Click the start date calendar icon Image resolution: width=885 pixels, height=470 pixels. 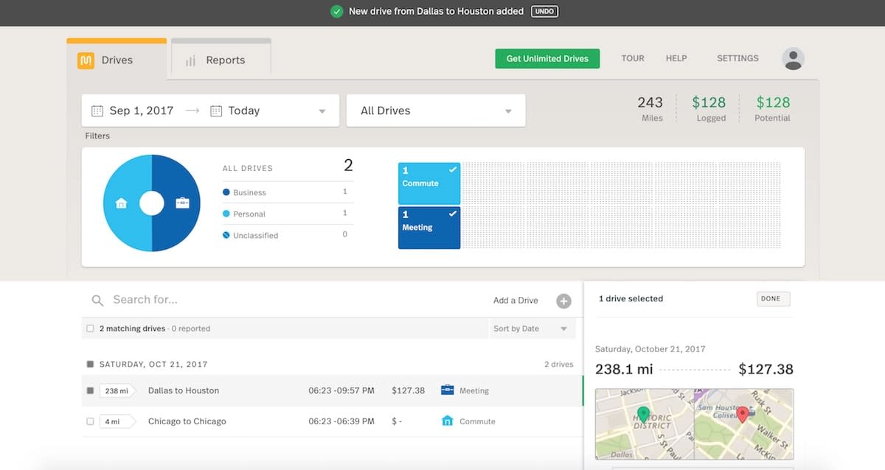(x=97, y=111)
